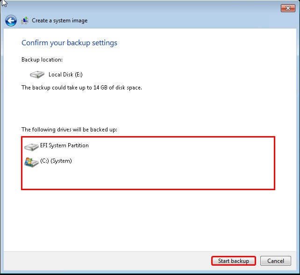Start the backup
This screenshot has height=275, width=300.
coord(233,261)
